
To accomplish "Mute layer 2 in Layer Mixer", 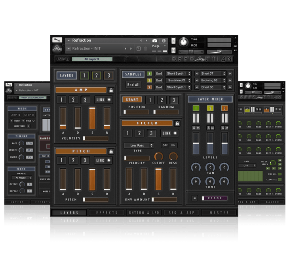I will 213,128.
